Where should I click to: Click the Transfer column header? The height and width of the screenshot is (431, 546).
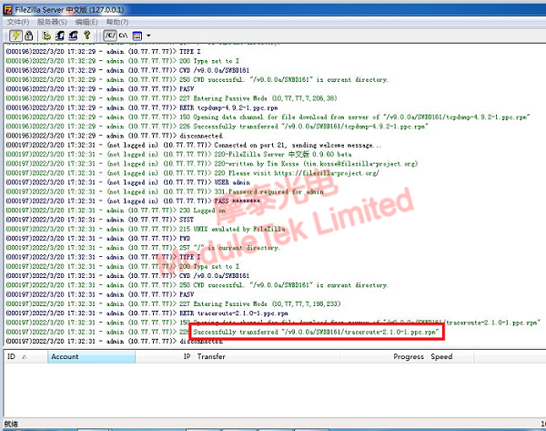[x=211, y=357]
